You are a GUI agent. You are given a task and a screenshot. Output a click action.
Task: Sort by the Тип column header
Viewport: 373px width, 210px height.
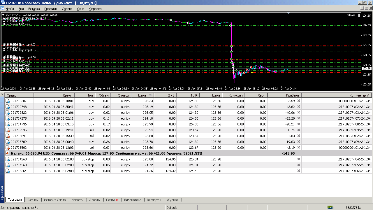(x=85, y=95)
